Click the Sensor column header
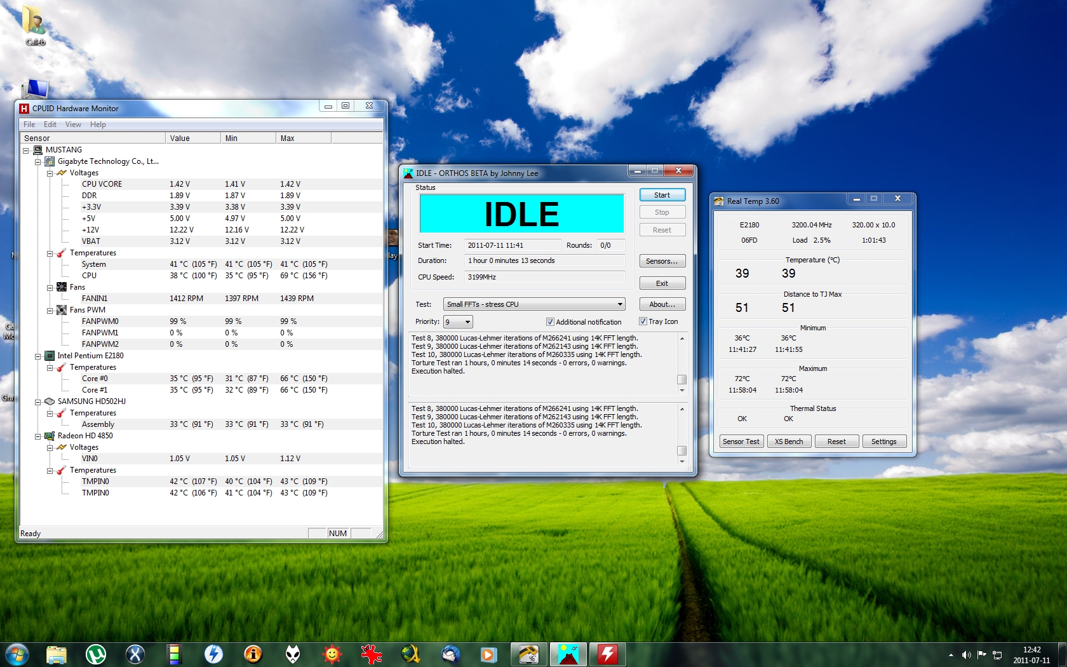Viewport: 1067px width, 667px height. (93, 138)
